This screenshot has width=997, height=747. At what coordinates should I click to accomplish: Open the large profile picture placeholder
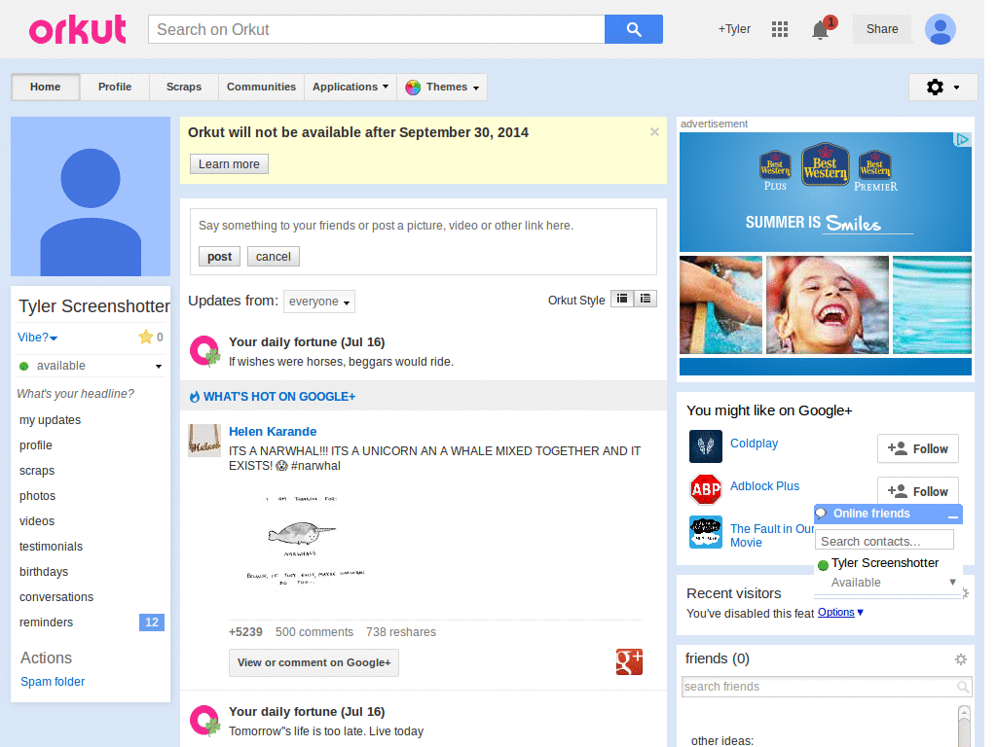[91, 196]
